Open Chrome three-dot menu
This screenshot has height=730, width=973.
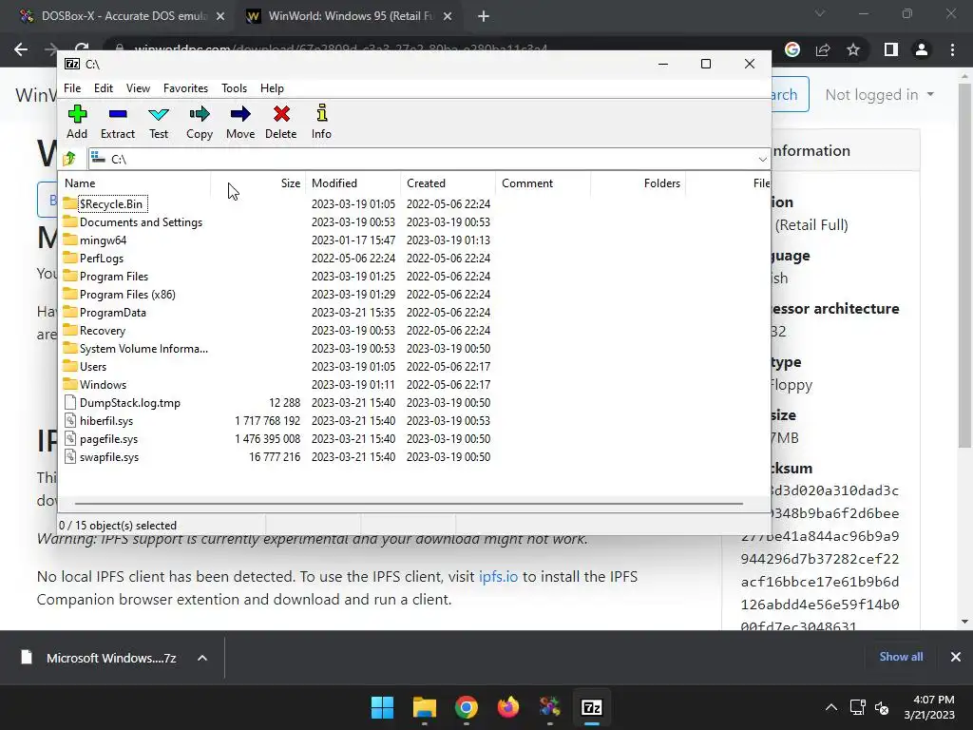(952, 49)
